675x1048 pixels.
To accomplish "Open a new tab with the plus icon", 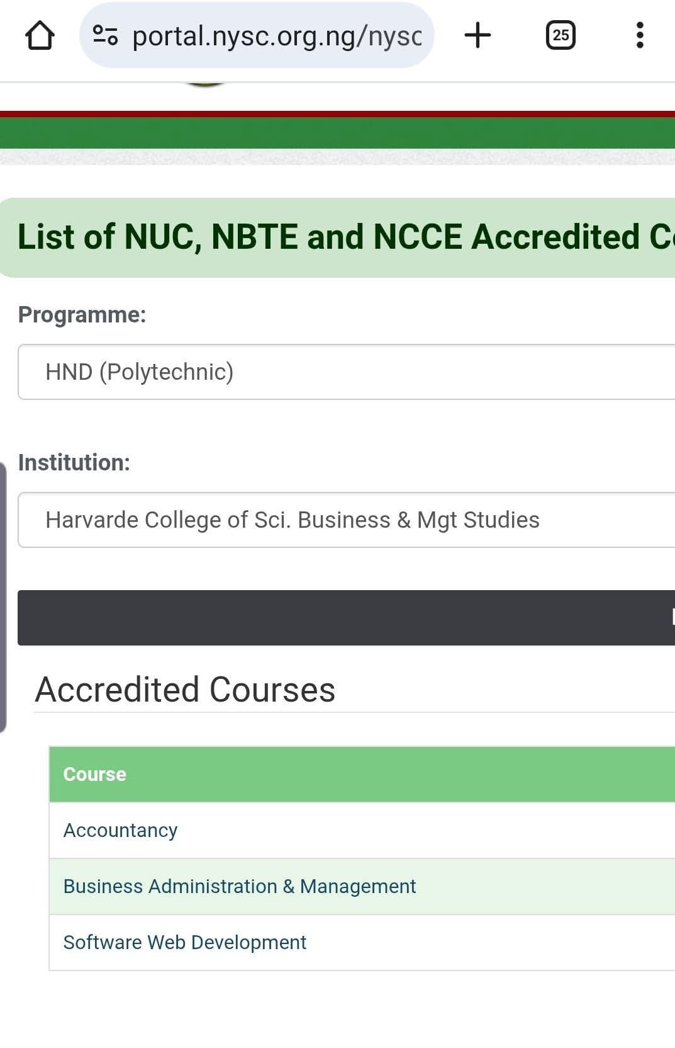I will pos(477,35).
